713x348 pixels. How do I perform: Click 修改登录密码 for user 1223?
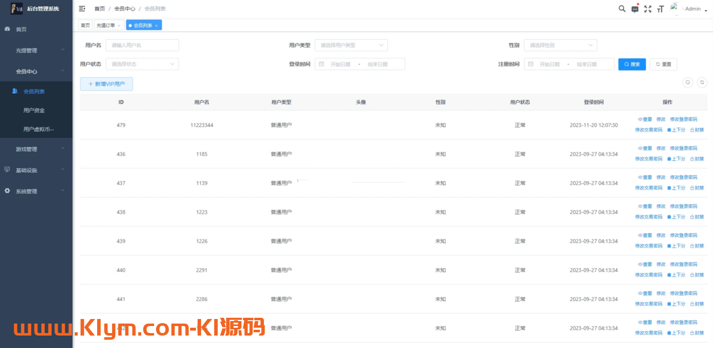click(684, 206)
